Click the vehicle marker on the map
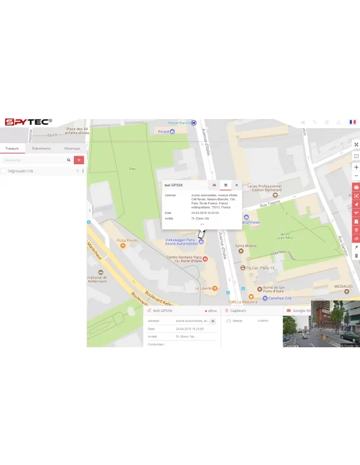The height and width of the screenshot is (465, 360). (202, 234)
